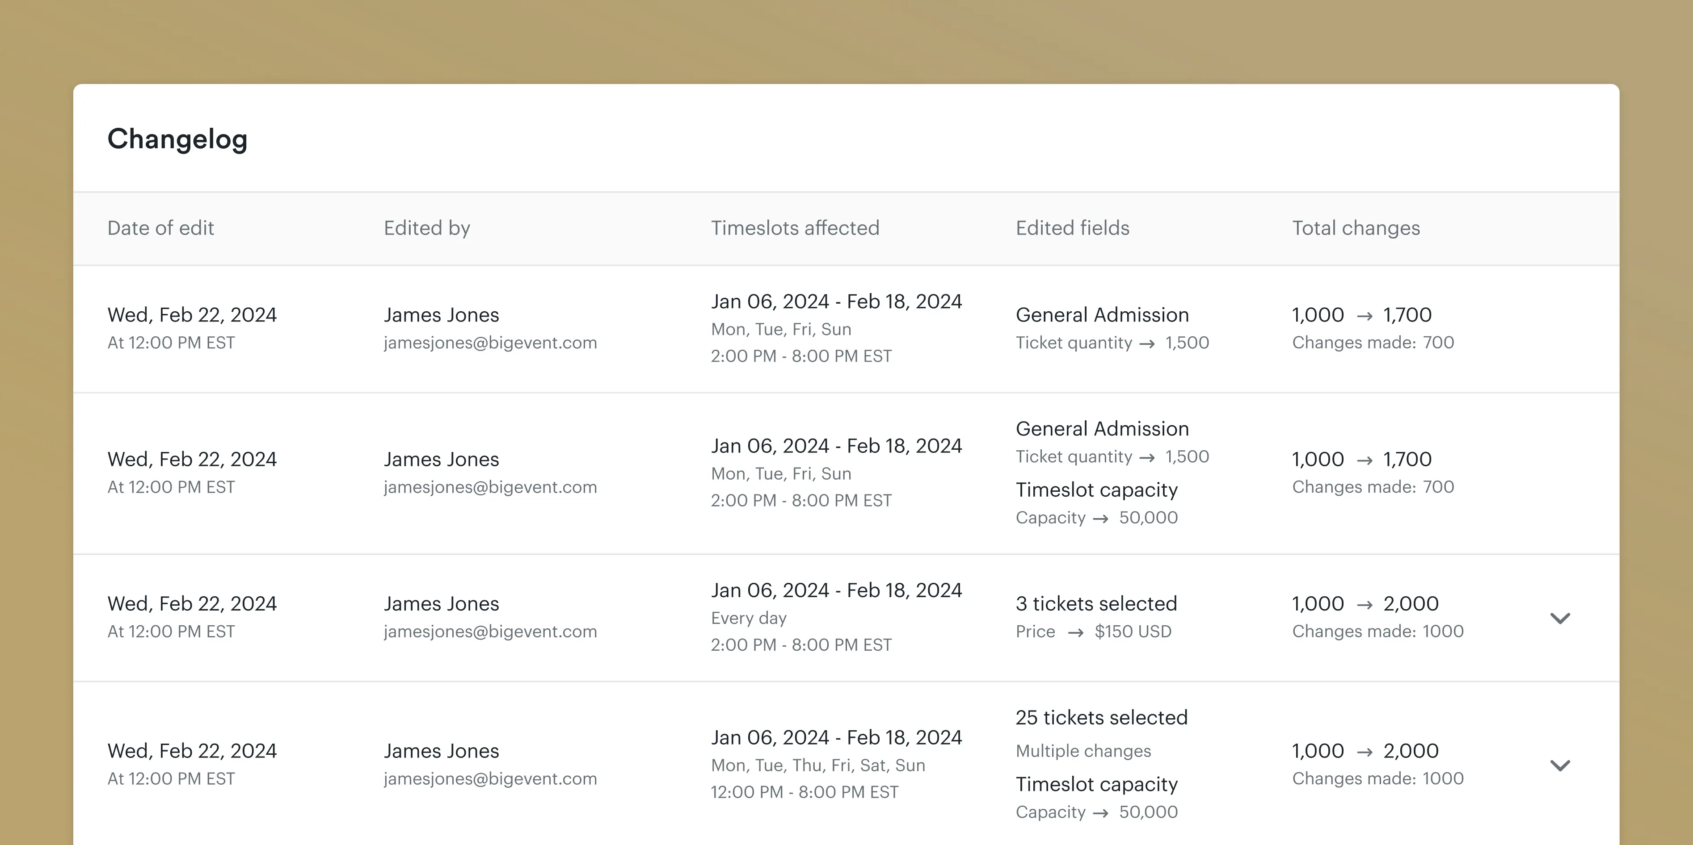The width and height of the screenshot is (1693, 845).
Task: Click the 'Price → $150 USD' field change
Action: tap(1093, 632)
